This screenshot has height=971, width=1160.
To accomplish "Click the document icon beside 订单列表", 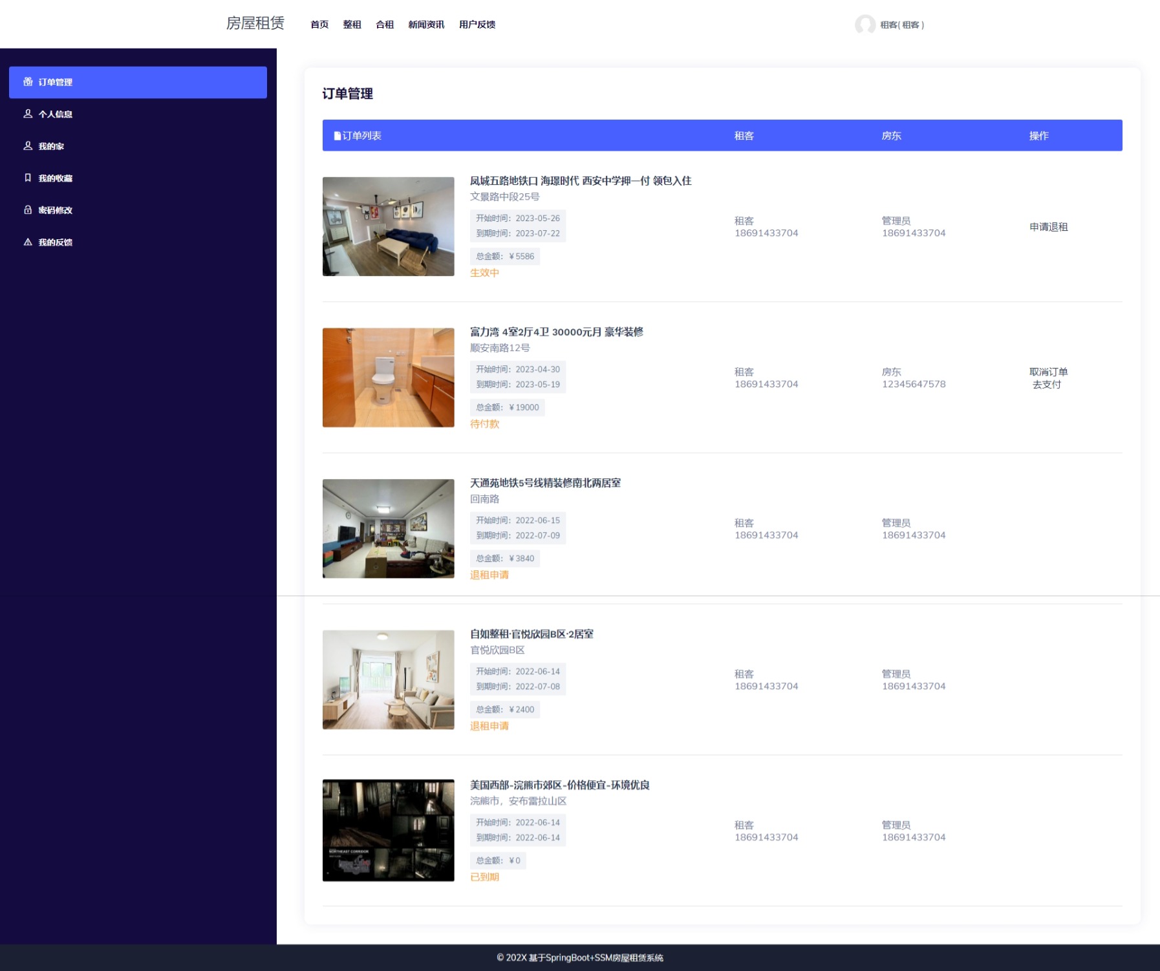I will pos(338,136).
